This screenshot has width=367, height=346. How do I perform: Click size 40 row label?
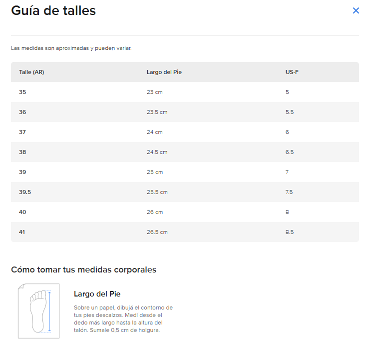[22, 212]
